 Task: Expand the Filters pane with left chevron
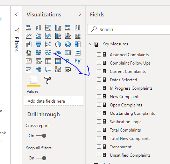[x=16, y=14]
